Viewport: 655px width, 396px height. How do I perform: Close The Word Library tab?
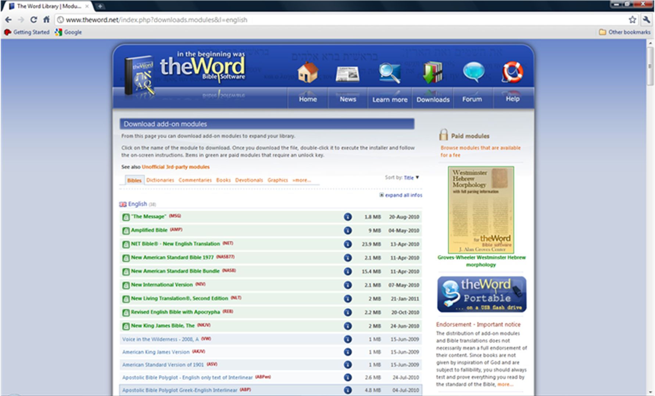[87, 6]
